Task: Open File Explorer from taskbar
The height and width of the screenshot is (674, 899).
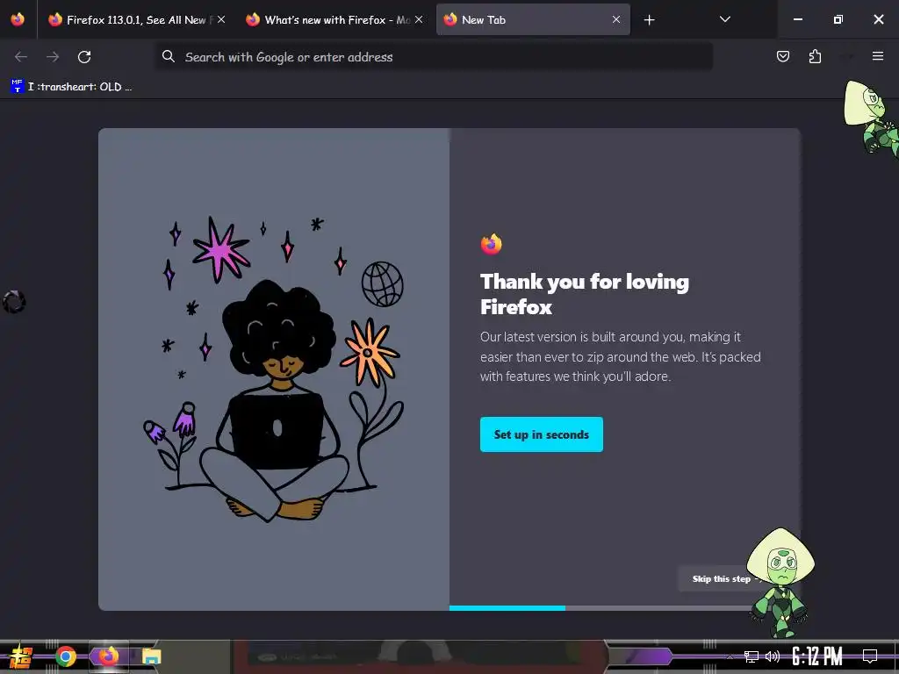Action: point(151,656)
